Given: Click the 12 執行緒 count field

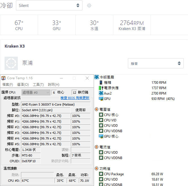Looking at the screenshot, I should point(74,93).
